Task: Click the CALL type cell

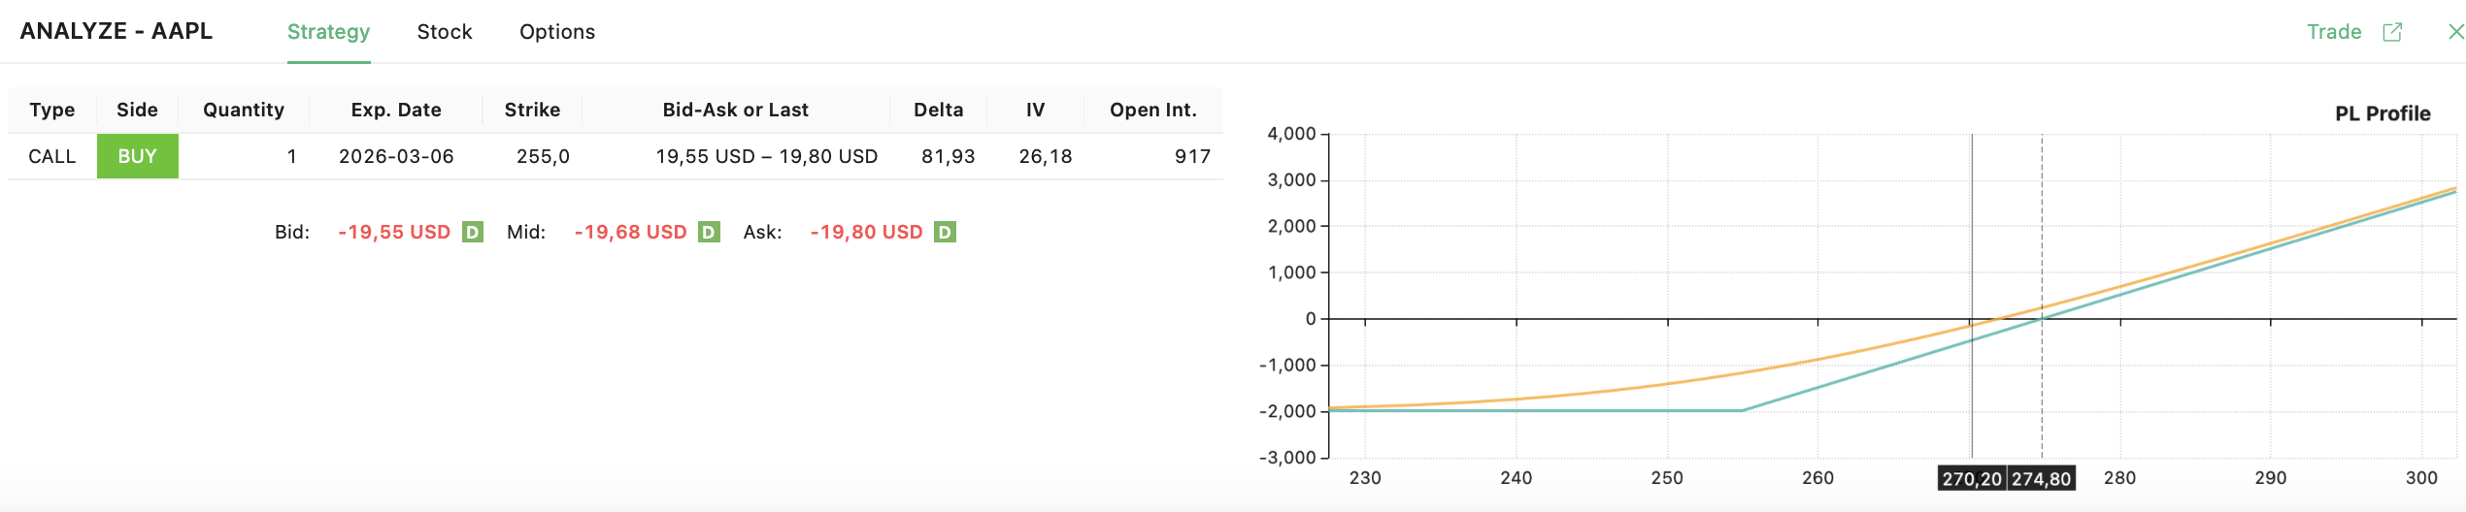Action: coord(51,156)
